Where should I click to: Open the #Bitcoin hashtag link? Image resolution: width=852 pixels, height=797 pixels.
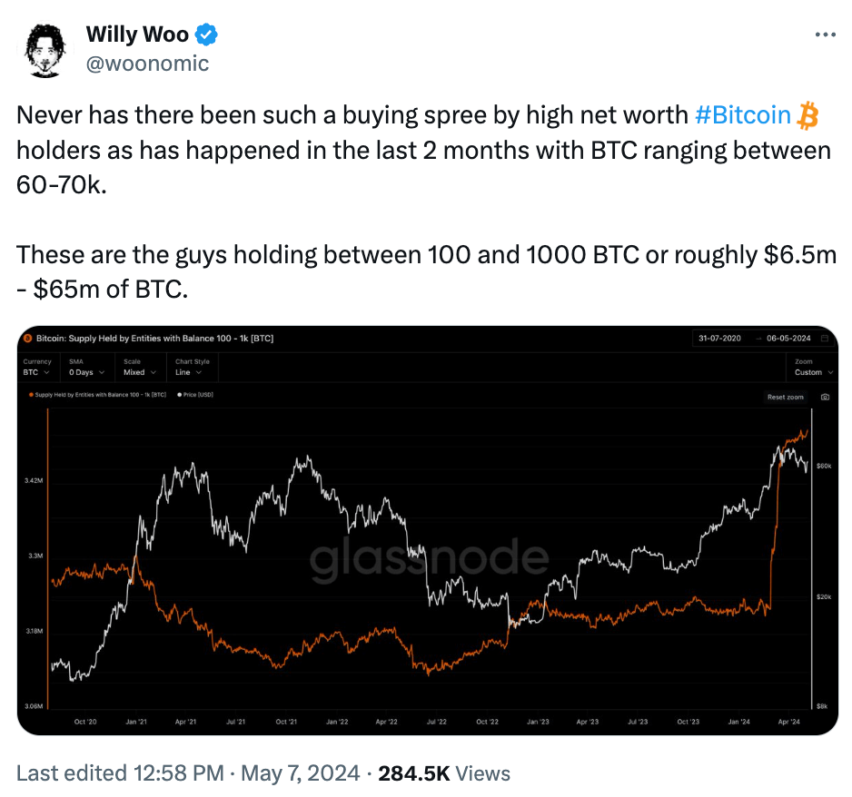[743, 114]
